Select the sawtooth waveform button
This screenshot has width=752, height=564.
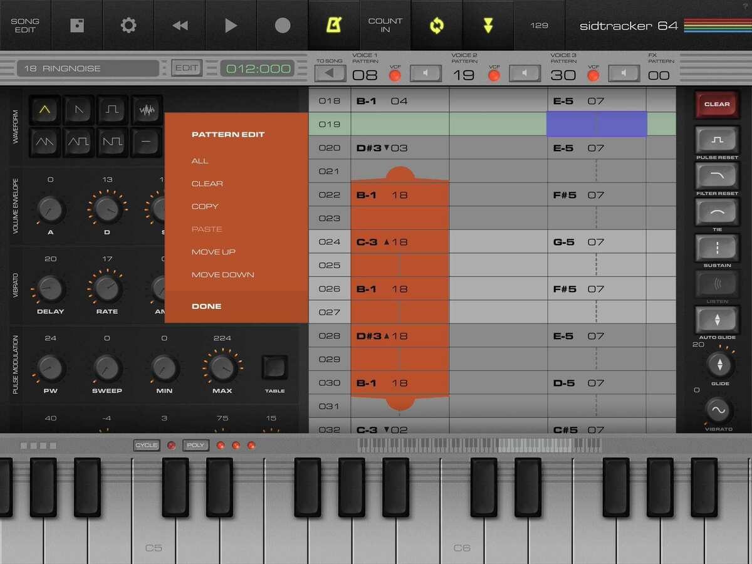tap(78, 110)
